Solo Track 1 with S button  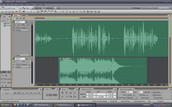[29, 22]
